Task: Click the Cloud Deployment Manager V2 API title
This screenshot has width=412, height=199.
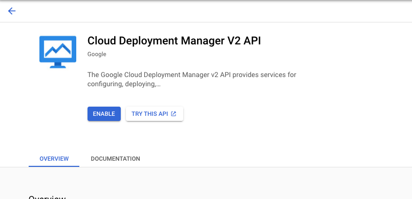Action: (x=174, y=41)
